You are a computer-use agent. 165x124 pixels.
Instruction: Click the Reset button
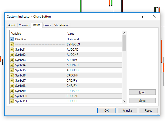(148, 110)
